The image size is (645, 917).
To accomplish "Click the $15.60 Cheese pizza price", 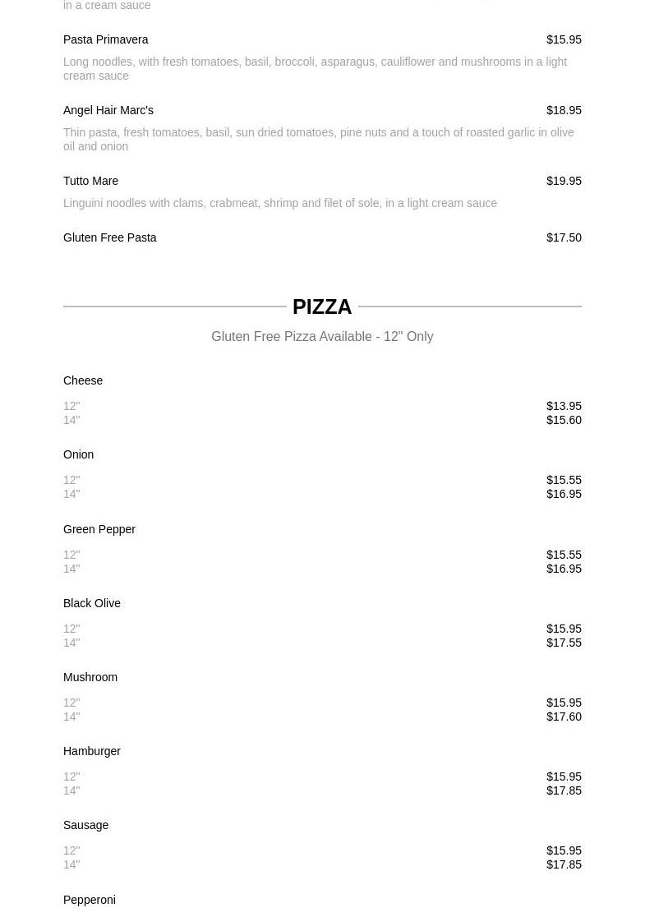I will coord(564,420).
